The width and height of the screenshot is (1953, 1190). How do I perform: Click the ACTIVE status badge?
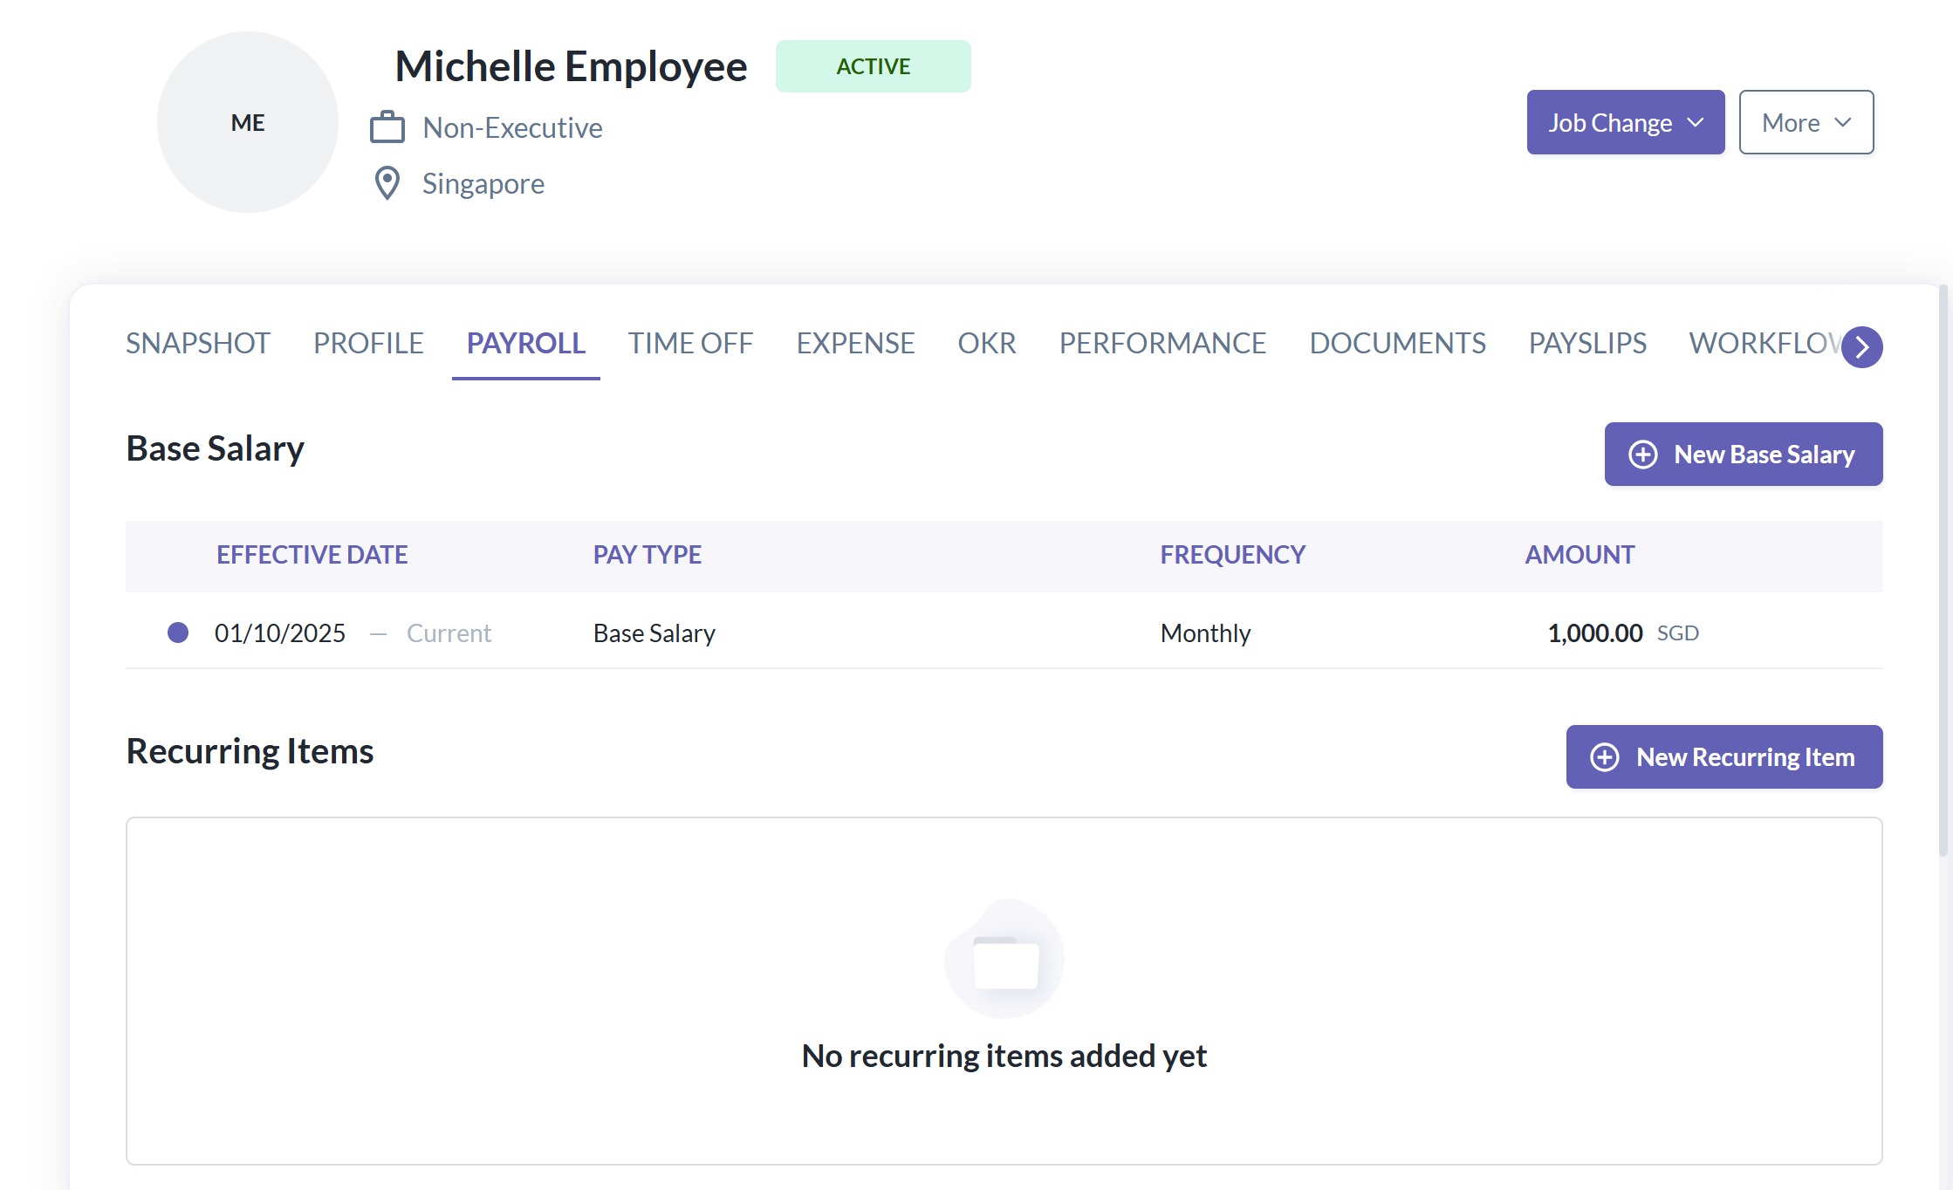[x=873, y=66]
